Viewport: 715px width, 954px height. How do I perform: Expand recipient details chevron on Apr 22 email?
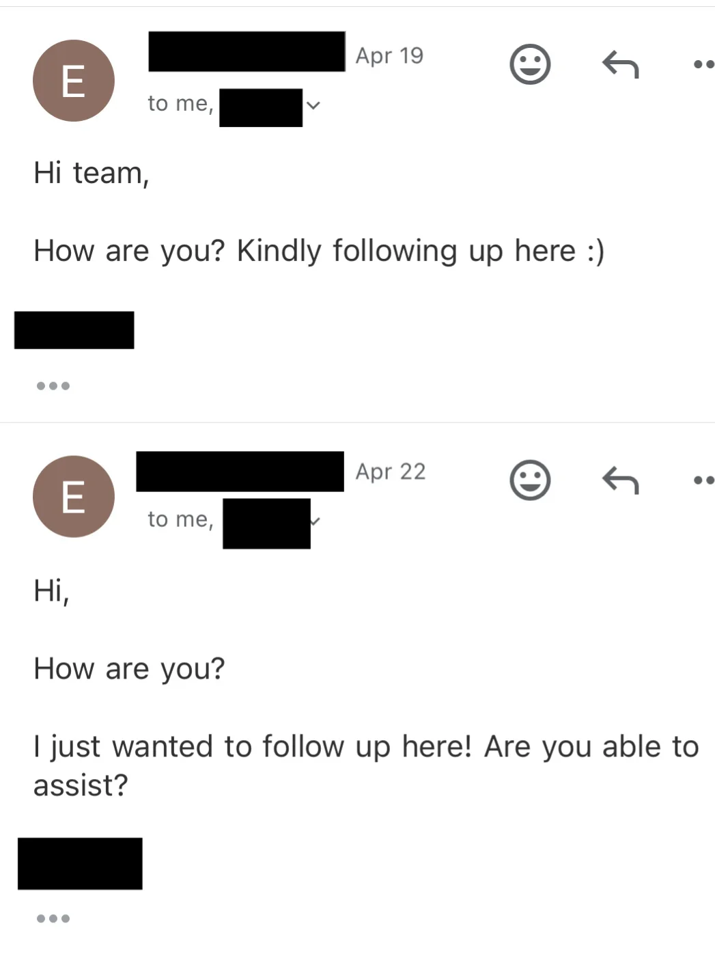click(x=315, y=521)
